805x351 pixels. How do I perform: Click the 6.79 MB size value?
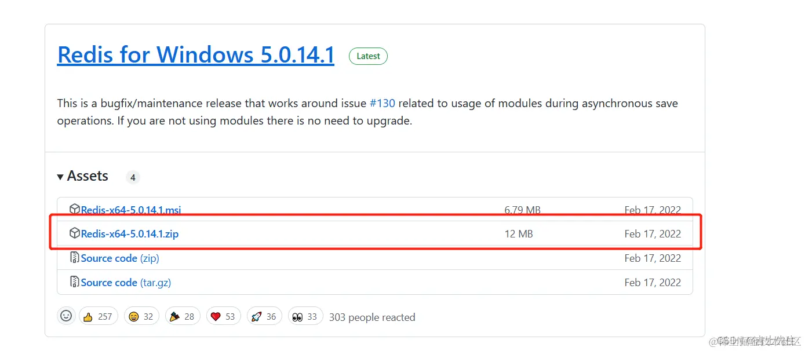523,210
